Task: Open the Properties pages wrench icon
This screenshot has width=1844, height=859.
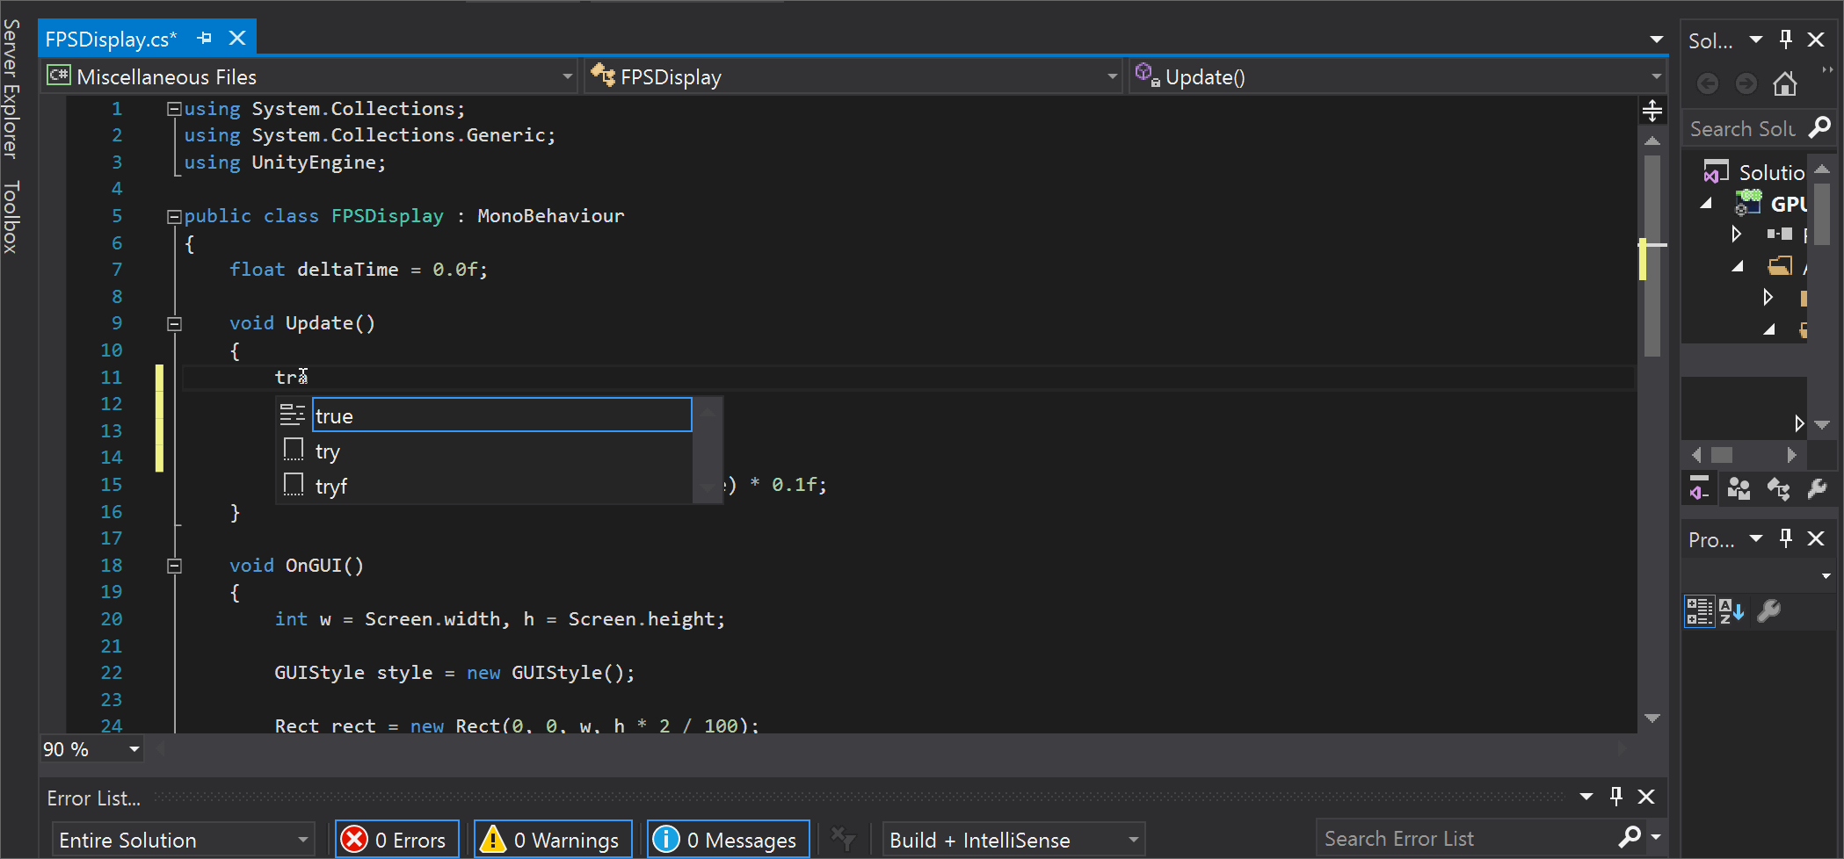Action: [1770, 611]
